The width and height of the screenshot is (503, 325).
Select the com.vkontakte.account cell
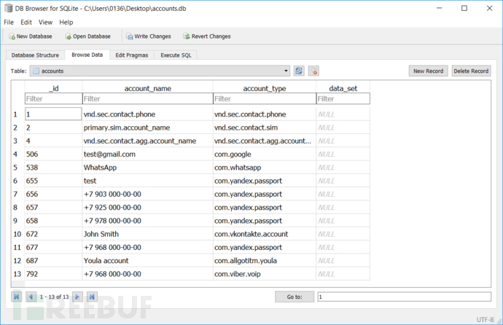(265, 234)
